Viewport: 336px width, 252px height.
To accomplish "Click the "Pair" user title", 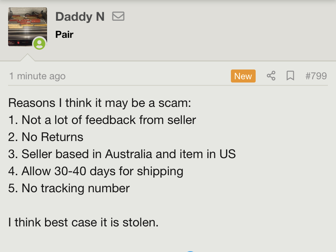I will [64, 34].
